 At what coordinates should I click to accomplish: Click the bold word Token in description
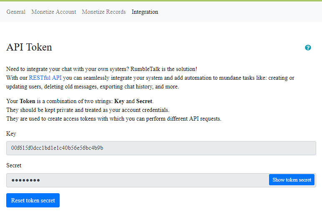pyautogui.click(x=27, y=101)
